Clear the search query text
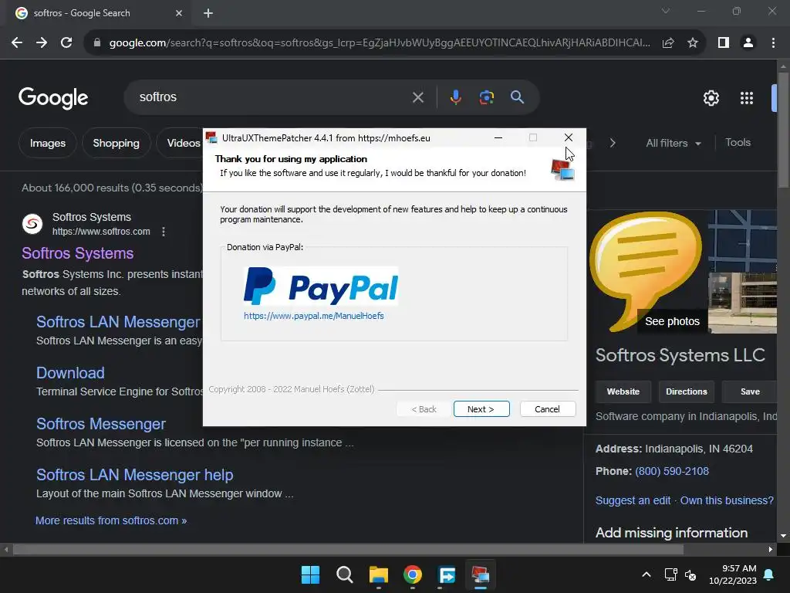This screenshot has height=593, width=790. pos(417,97)
